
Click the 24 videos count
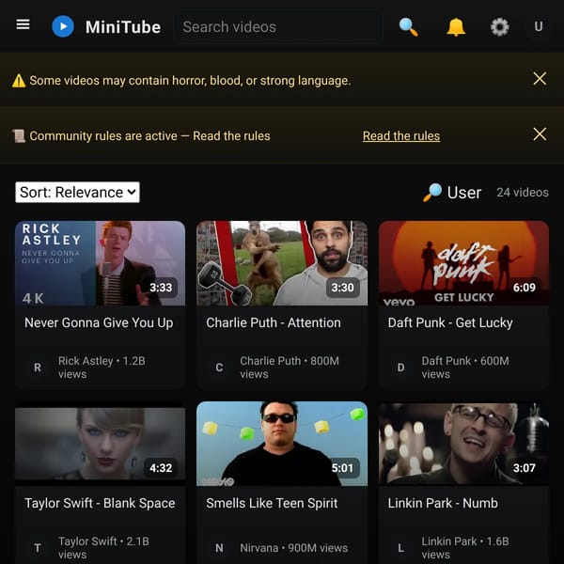point(523,193)
